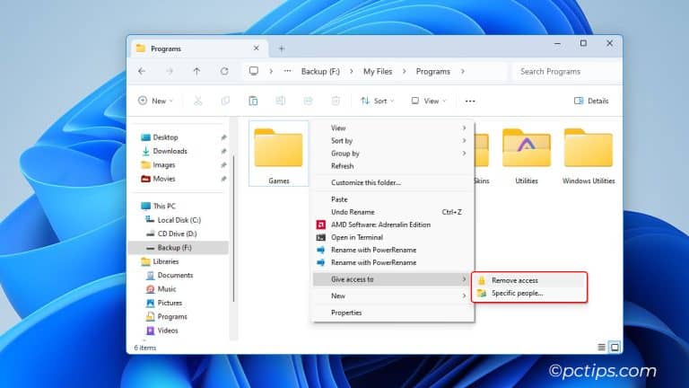689x388 pixels.
Task: Cut selection with the scissors icon
Action: pyautogui.click(x=198, y=101)
